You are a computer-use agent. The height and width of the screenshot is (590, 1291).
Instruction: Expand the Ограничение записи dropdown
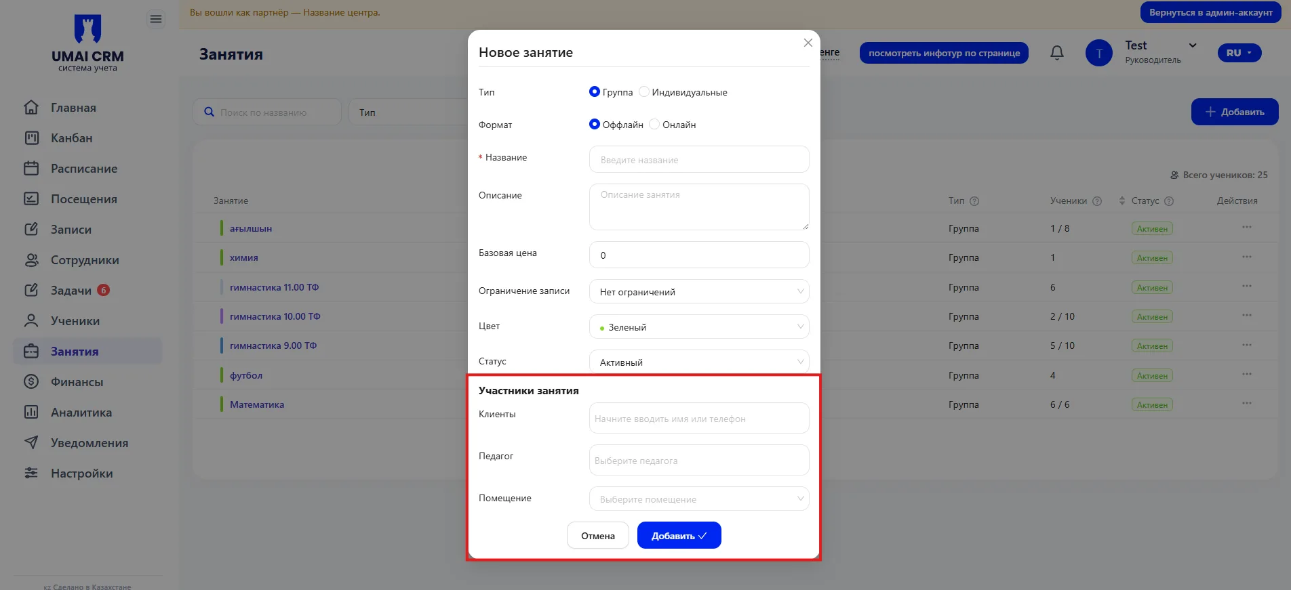click(x=699, y=291)
